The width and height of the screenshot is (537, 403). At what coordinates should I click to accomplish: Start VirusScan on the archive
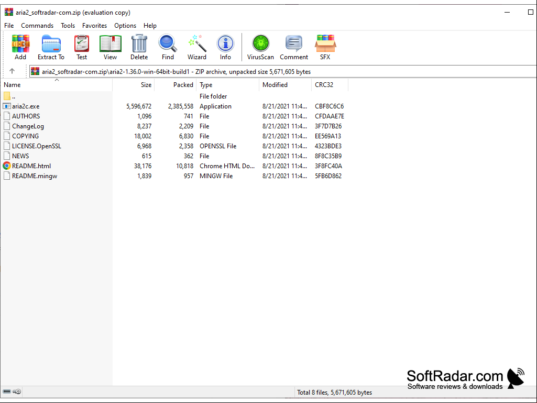coord(260,44)
